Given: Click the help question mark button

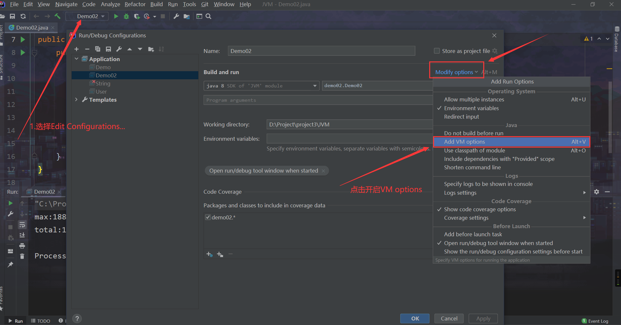Looking at the screenshot, I should pyautogui.click(x=77, y=318).
